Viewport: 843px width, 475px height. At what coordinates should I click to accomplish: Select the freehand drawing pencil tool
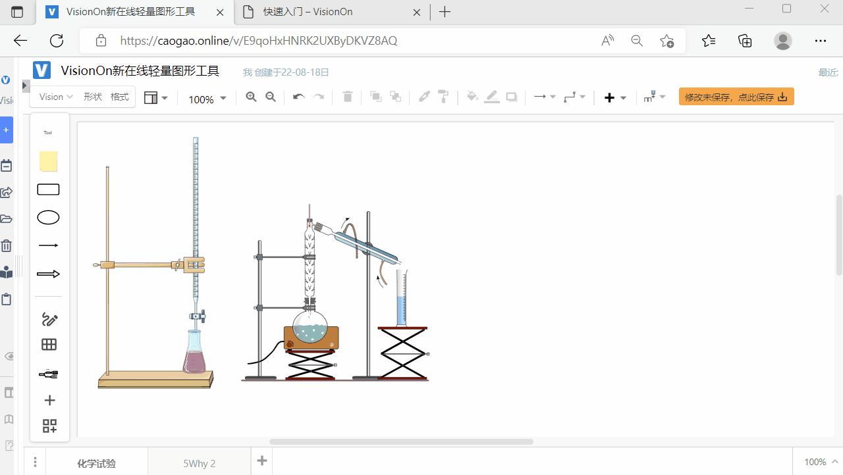click(x=48, y=320)
